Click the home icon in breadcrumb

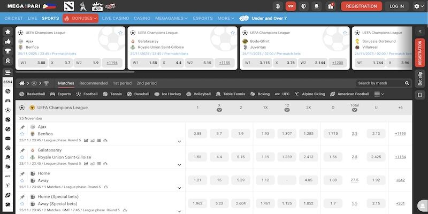22,83
